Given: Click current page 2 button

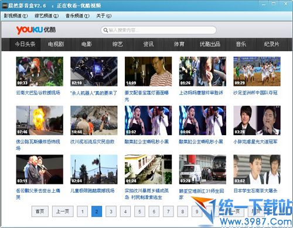Looking at the screenshot, I should click(x=97, y=212).
